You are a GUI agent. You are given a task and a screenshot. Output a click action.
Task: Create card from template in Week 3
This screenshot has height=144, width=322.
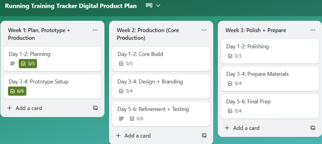point(313,128)
